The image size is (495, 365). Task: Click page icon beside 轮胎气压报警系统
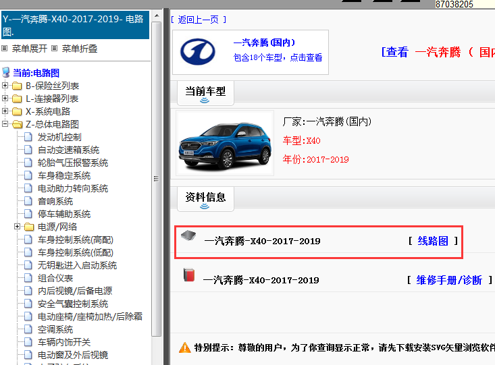(x=28, y=163)
